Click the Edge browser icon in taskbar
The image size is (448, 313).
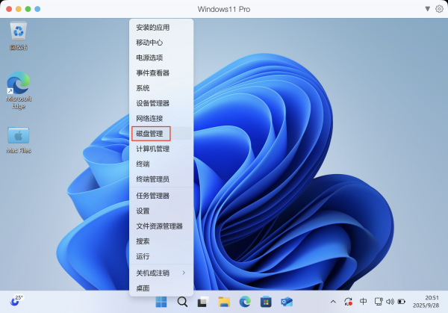[244, 302]
